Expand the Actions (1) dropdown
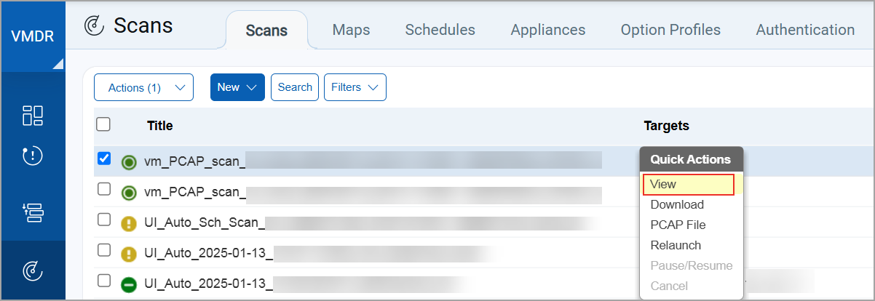The height and width of the screenshot is (301, 875). point(143,87)
